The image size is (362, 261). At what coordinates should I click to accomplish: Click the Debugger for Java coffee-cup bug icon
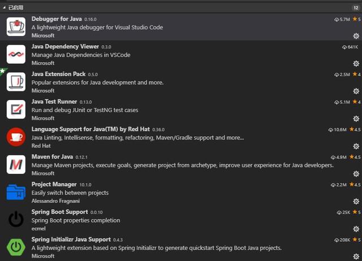point(16,27)
